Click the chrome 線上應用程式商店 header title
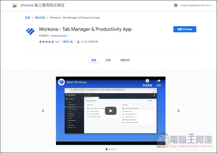Image resolution: width=217 pixels, height=153 pixels. 42,5
